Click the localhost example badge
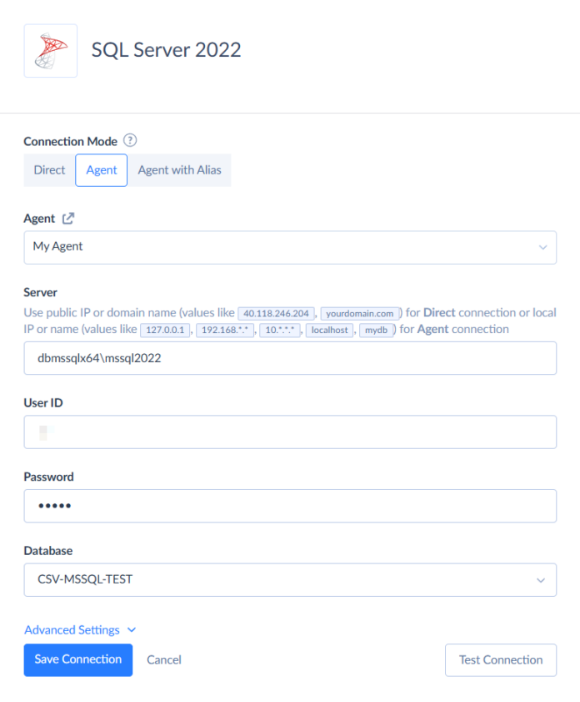The image size is (580, 702). click(x=329, y=330)
